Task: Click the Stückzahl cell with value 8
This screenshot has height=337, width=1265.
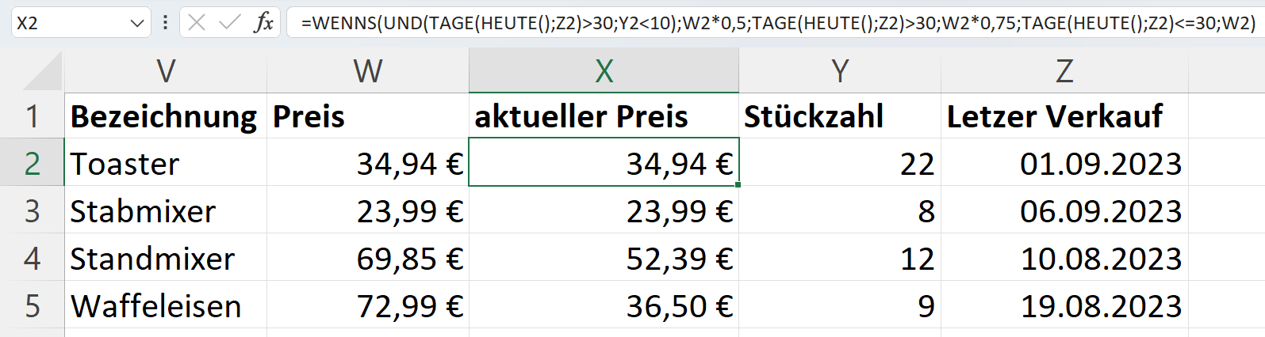Action: [x=840, y=211]
